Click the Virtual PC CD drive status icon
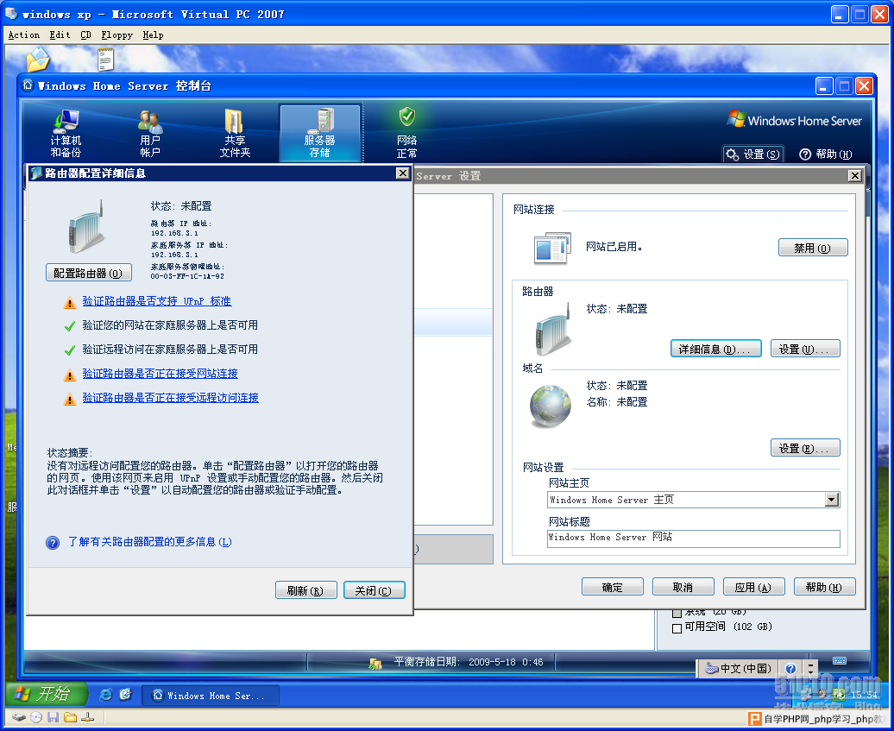This screenshot has width=894, height=731. 36,717
